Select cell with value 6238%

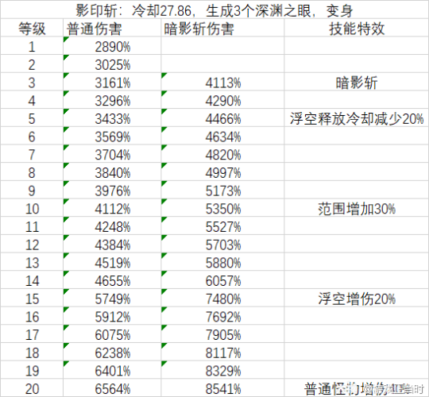click(x=112, y=352)
